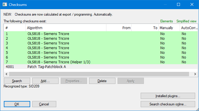Select the row 7 Helper 1/3 checksum

pyautogui.click(x=101, y=62)
